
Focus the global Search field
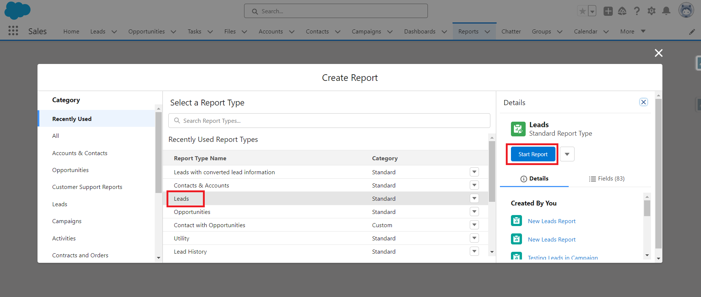(336, 11)
